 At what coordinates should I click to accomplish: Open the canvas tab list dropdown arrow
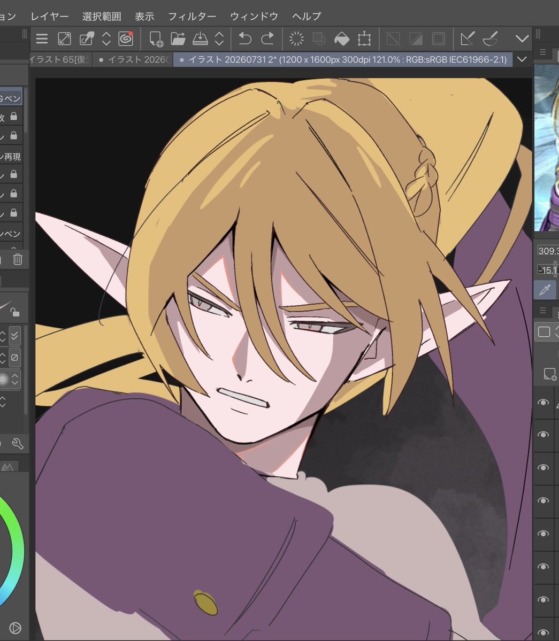pos(522,59)
